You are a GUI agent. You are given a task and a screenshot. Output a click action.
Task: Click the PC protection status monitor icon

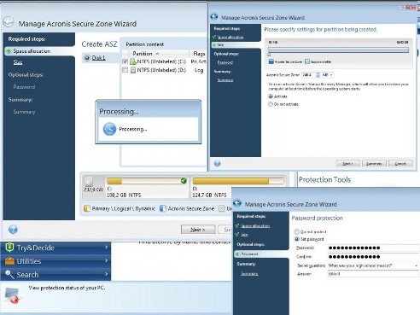point(12,295)
